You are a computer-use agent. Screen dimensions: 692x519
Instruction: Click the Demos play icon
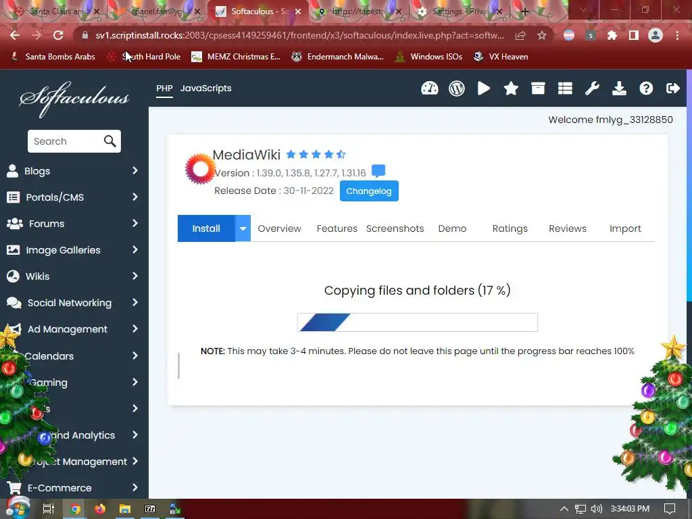click(x=484, y=89)
